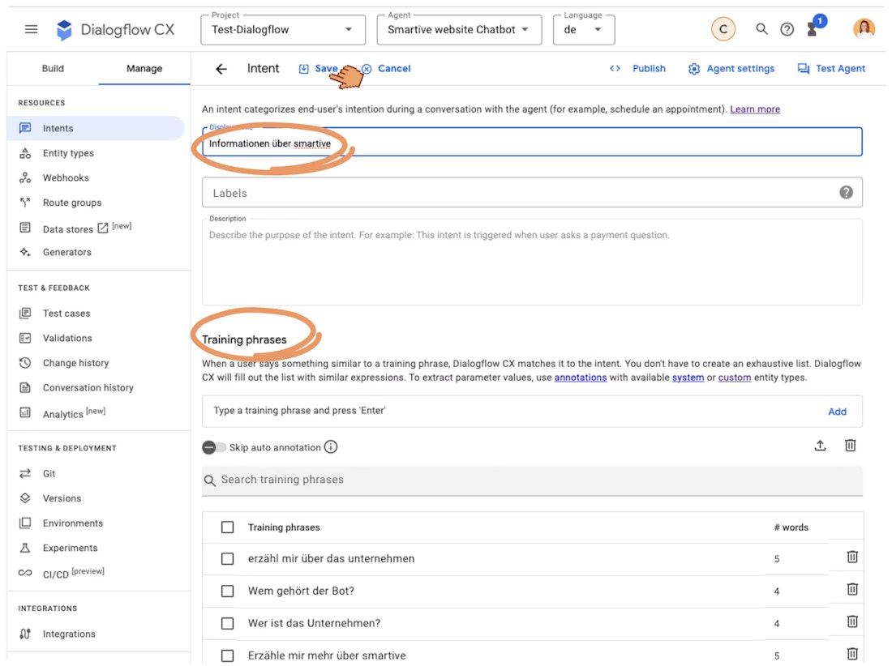
Task: Open the Agent dropdown Smartive website Chatbot
Action: [x=459, y=29]
